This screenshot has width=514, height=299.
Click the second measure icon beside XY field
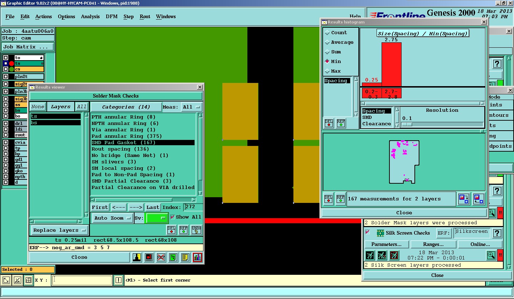click(x=17, y=280)
